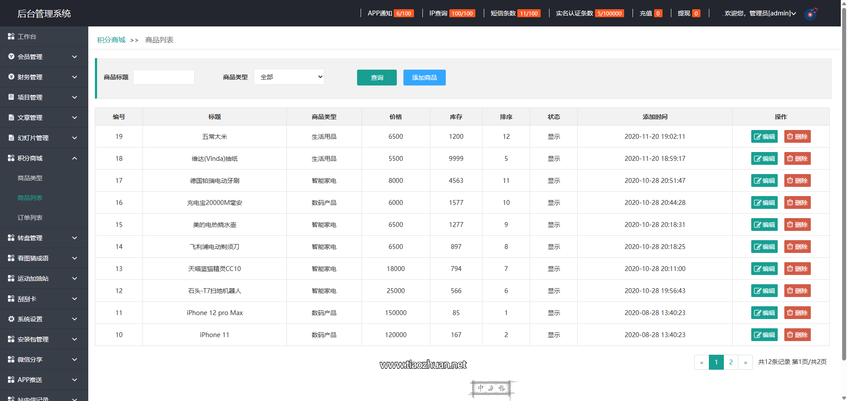Viewport: 847px width, 401px height.
Task: Click the 运动加油站 sidebar icon
Action: point(11,278)
